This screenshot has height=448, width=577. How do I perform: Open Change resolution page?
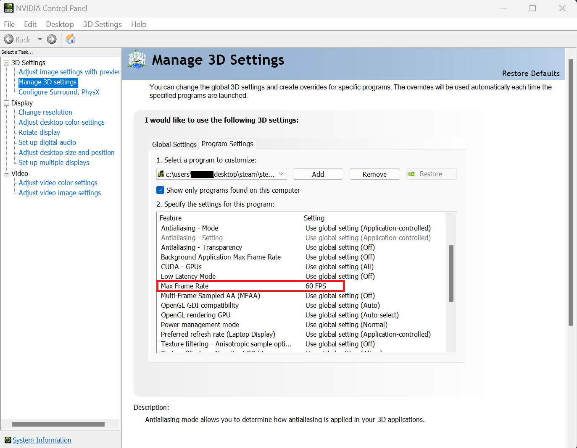[45, 112]
